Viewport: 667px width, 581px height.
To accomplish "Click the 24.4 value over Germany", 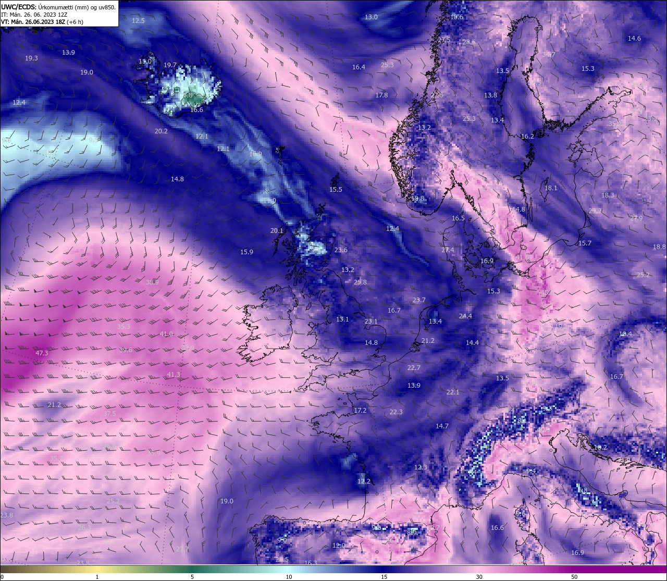I will (465, 316).
